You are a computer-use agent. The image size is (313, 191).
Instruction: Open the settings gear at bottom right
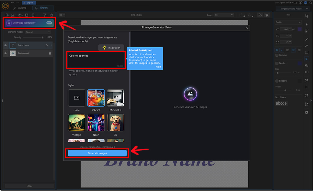tap(306, 112)
